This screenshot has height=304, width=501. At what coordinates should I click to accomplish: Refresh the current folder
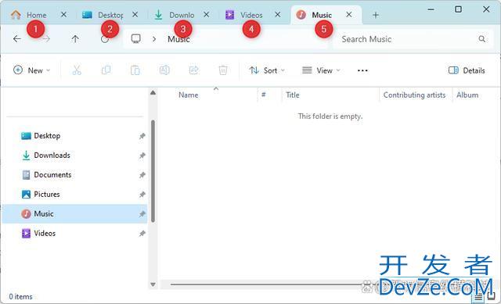point(105,39)
